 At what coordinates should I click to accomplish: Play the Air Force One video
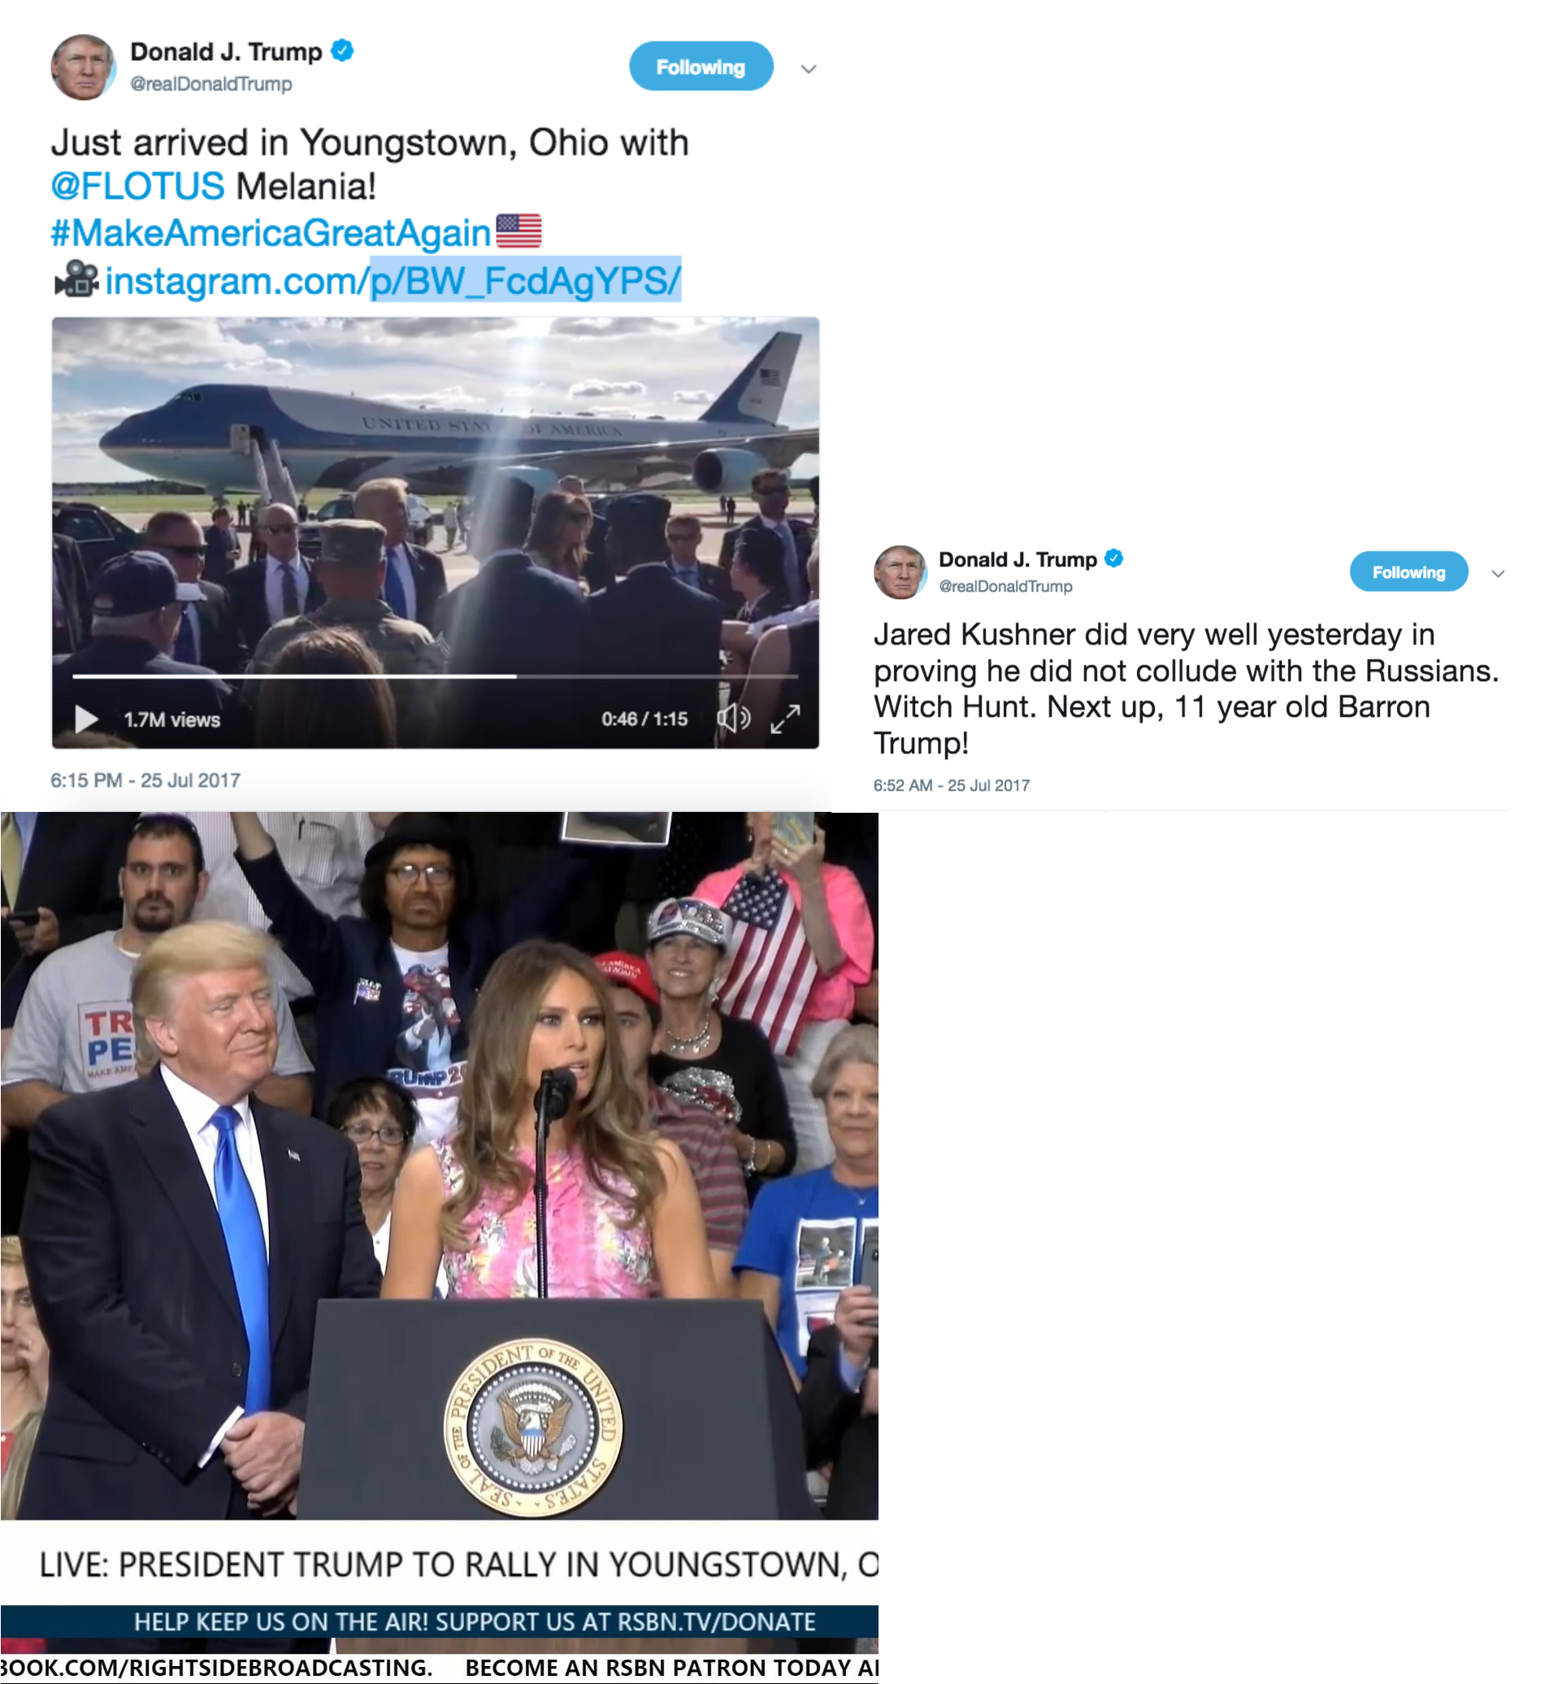pos(86,719)
